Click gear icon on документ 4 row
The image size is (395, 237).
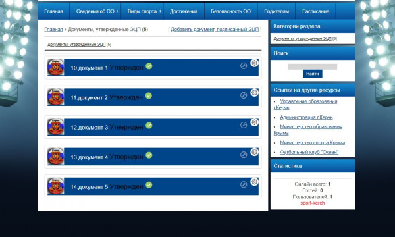tap(254, 152)
